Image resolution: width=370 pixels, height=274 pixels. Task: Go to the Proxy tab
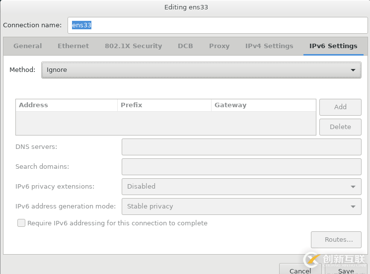point(219,46)
